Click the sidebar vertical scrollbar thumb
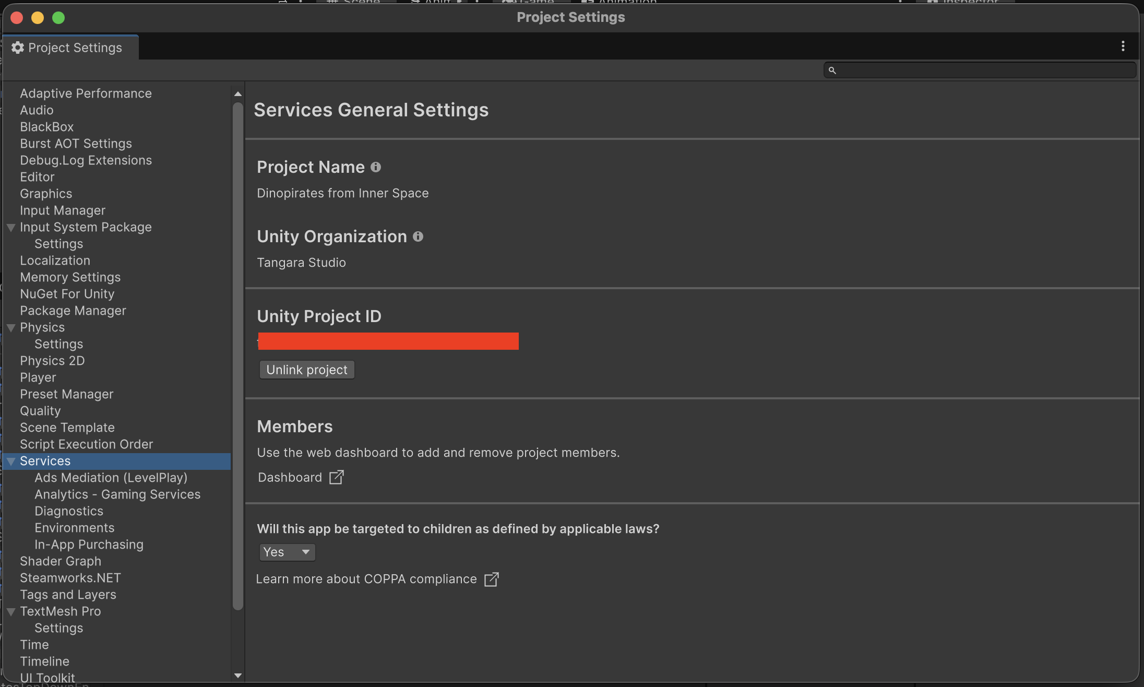 point(238,356)
